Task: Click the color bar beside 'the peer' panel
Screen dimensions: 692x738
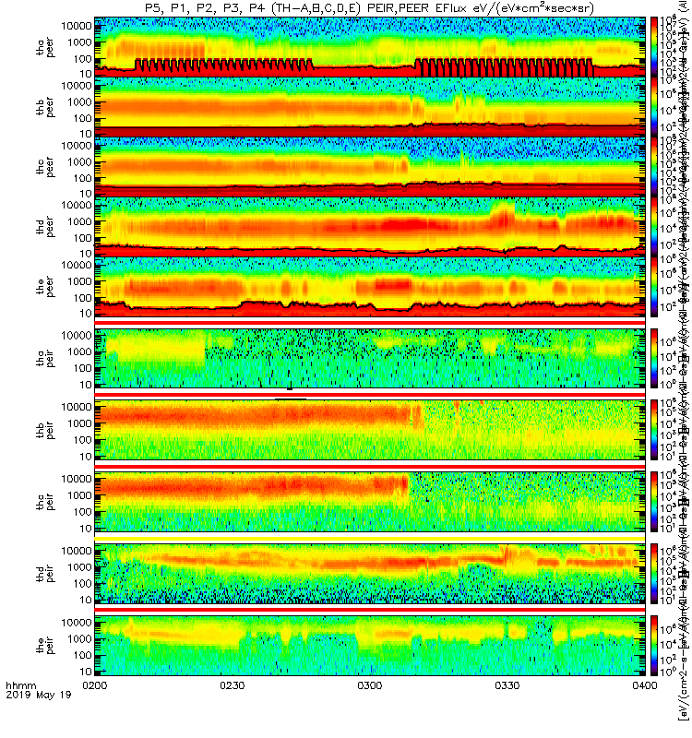Action: [654, 286]
